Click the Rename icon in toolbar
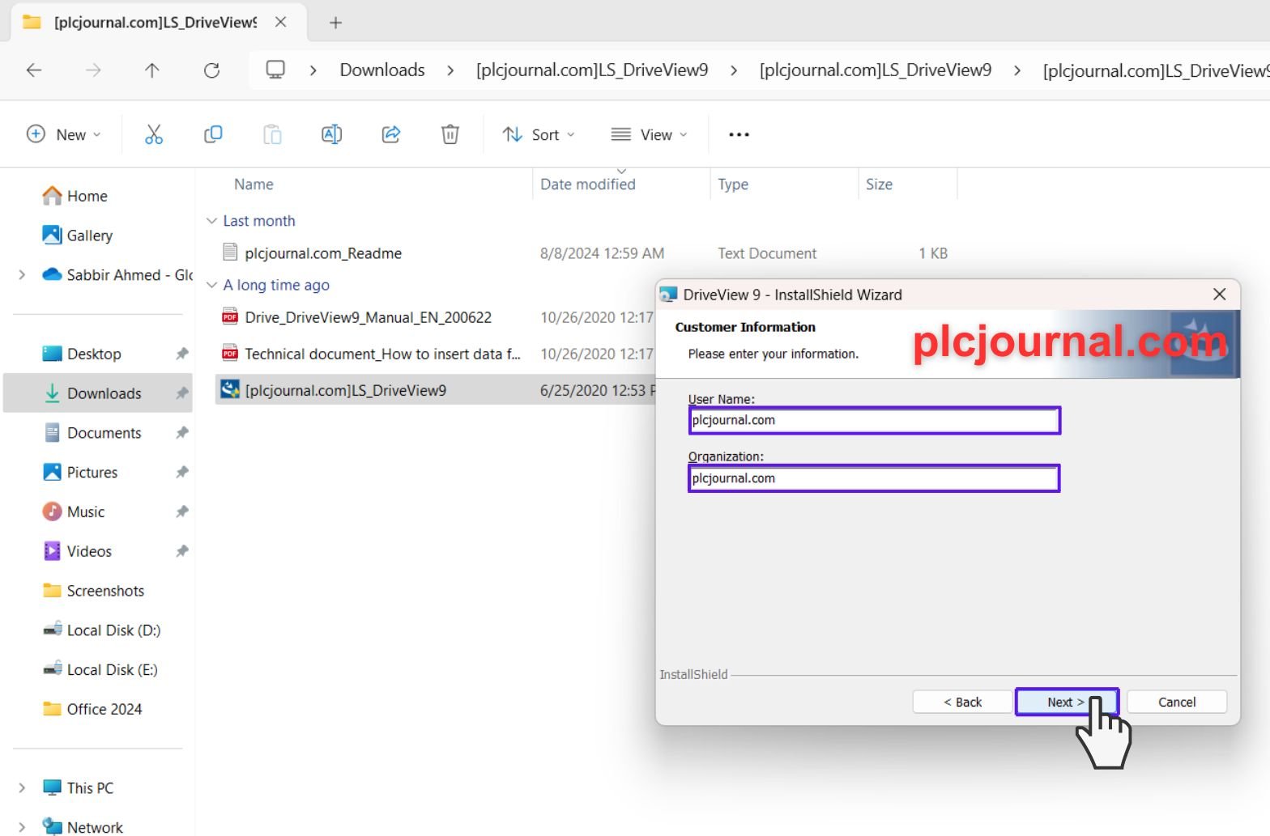The height and width of the screenshot is (836, 1270). [x=331, y=134]
